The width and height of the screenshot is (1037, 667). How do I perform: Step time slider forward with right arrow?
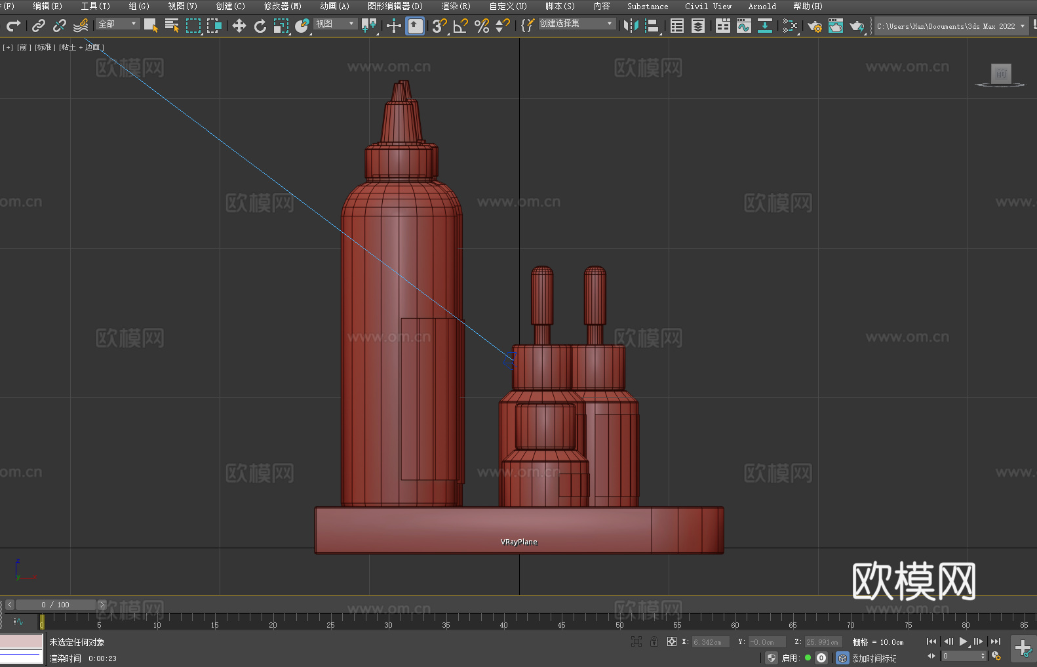tap(102, 605)
